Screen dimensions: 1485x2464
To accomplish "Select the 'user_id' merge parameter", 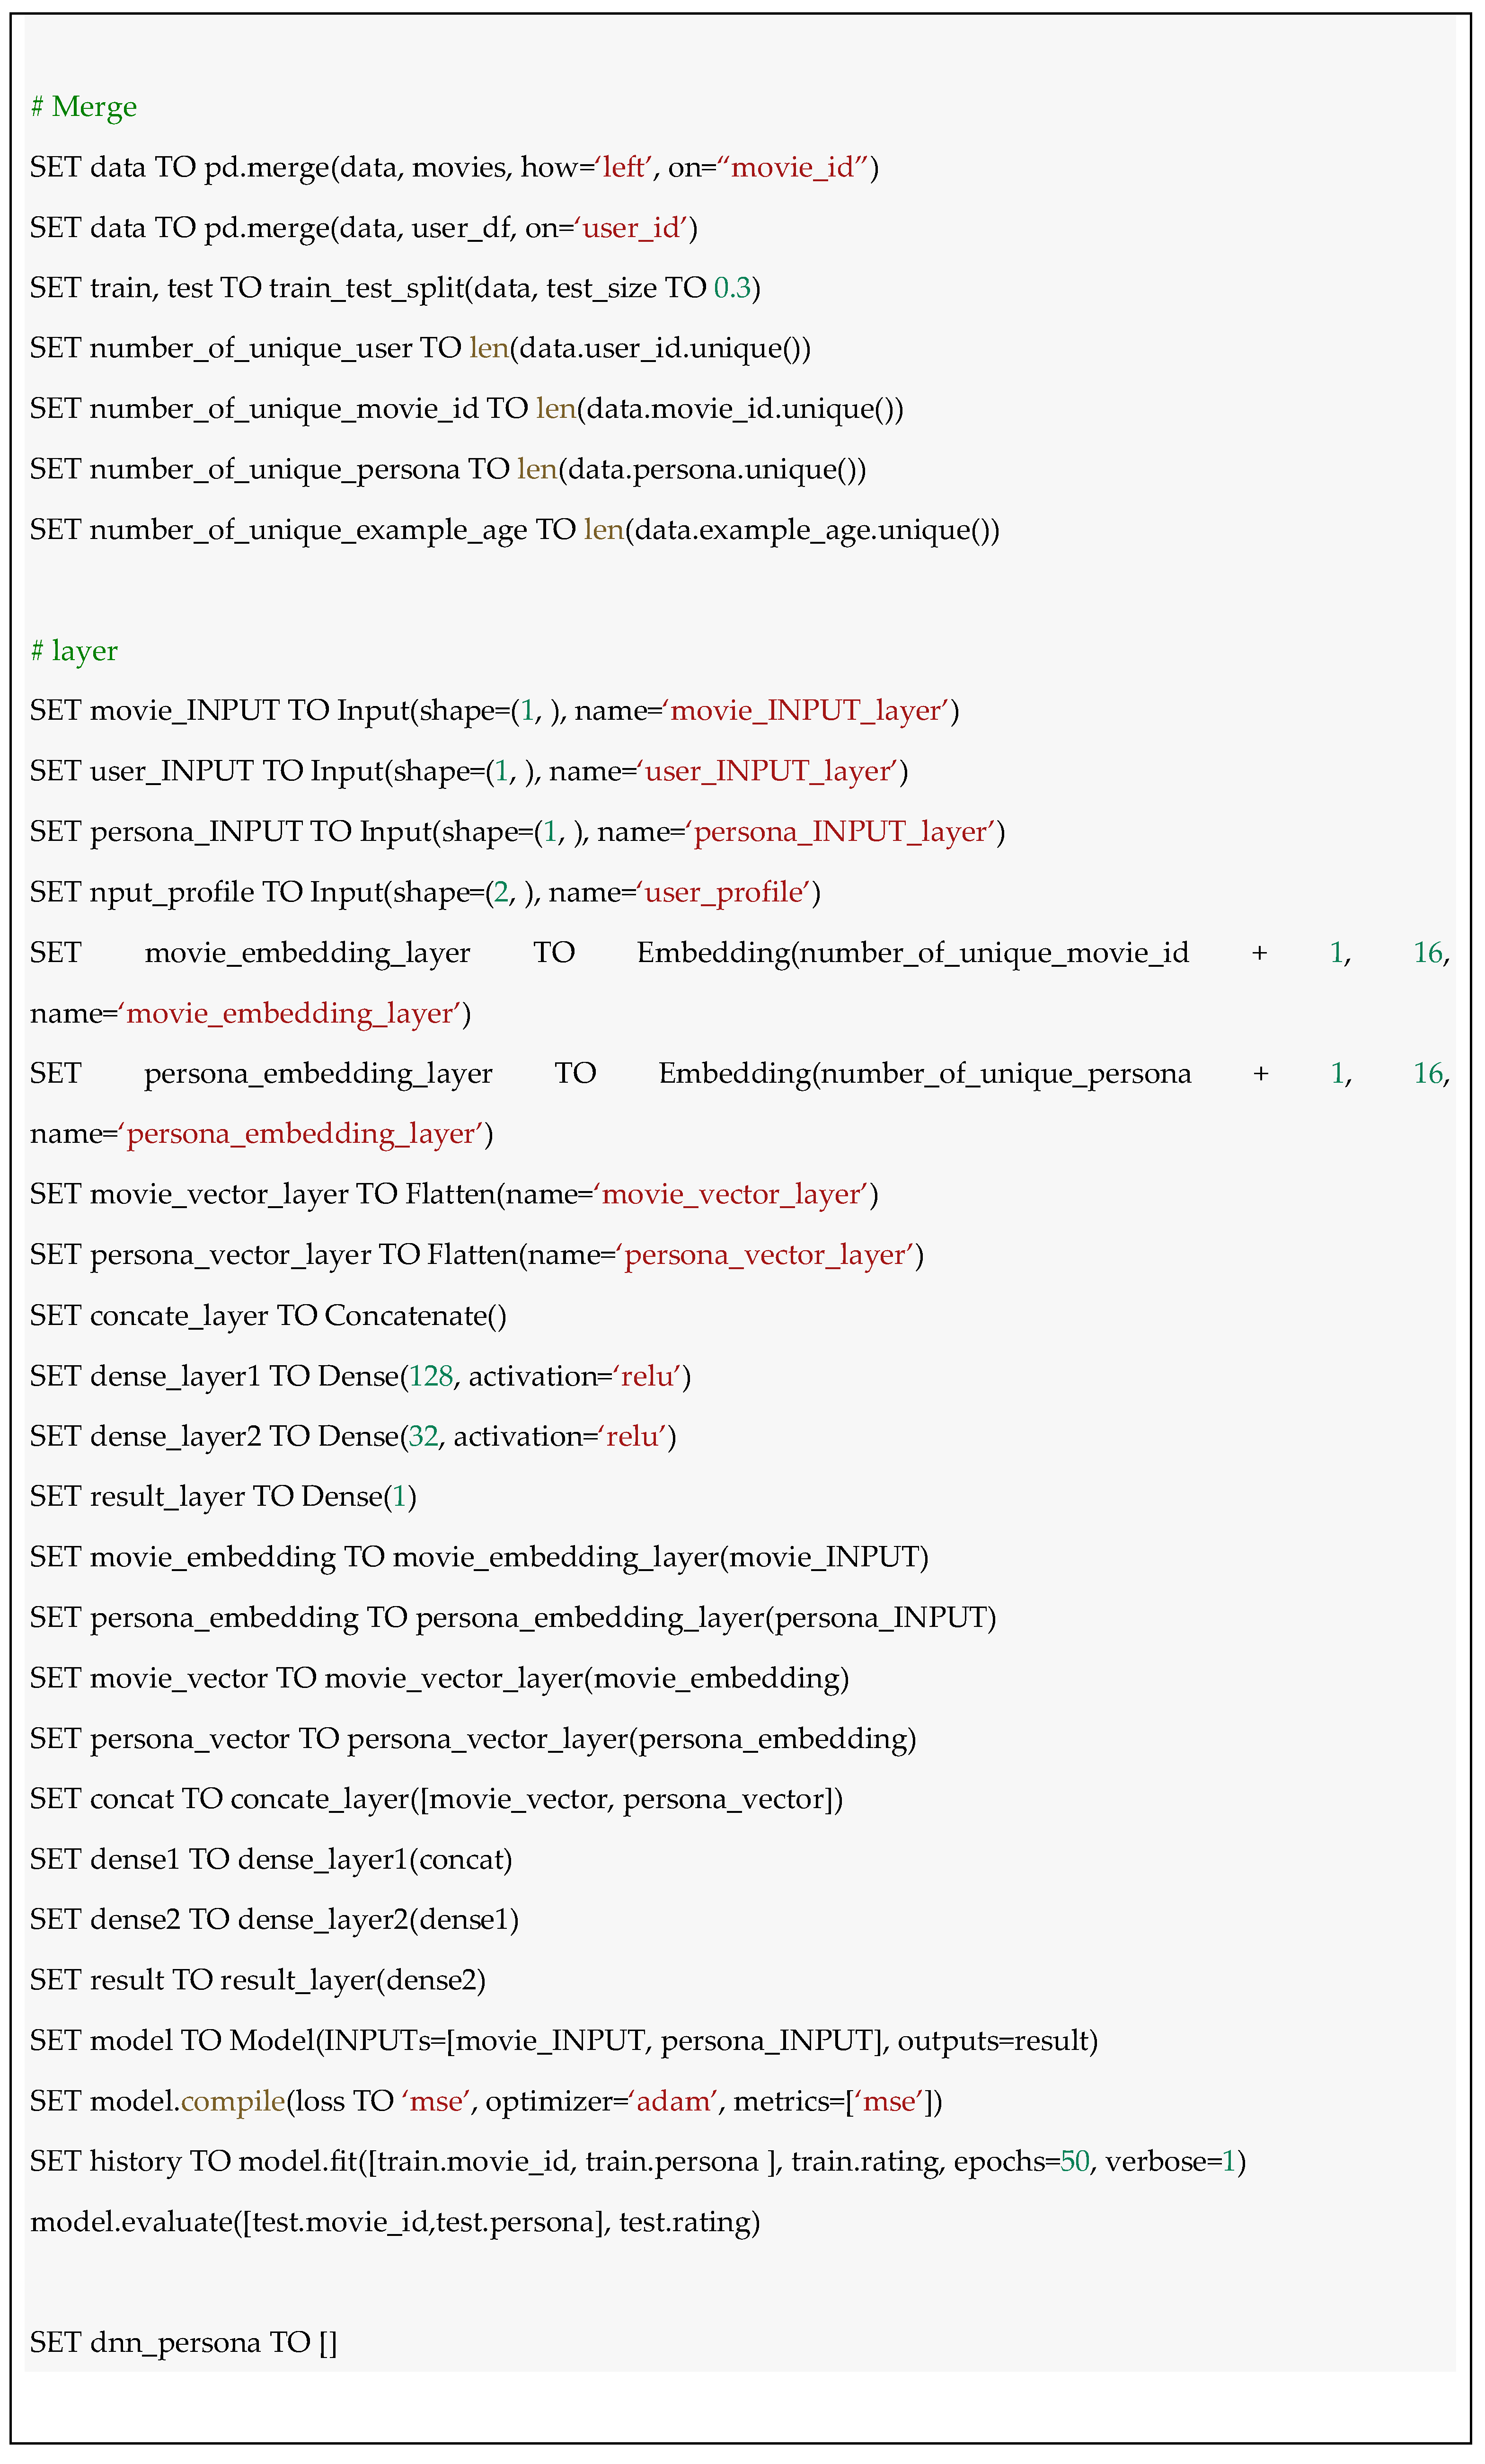I will [633, 228].
